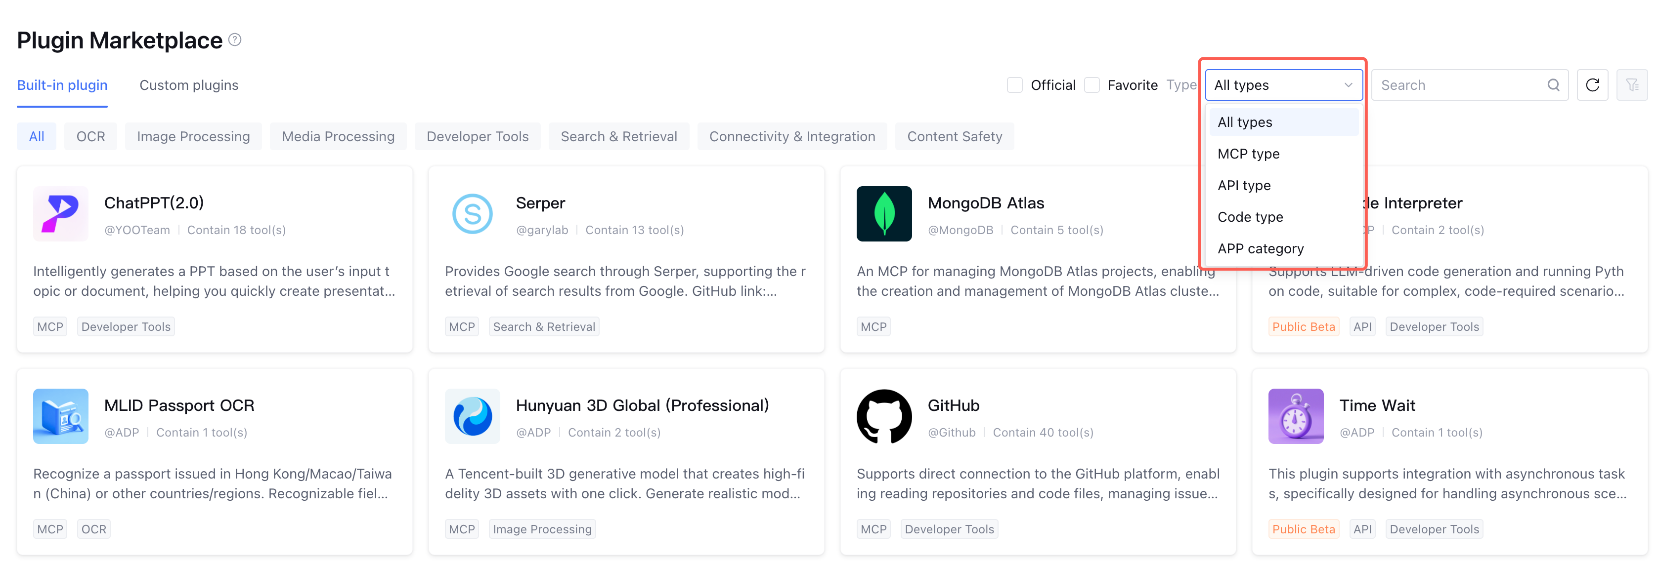1659x562 pixels.
Task: Switch to the Custom plugins tab
Action: pyautogui.click(x=189, y=85)
